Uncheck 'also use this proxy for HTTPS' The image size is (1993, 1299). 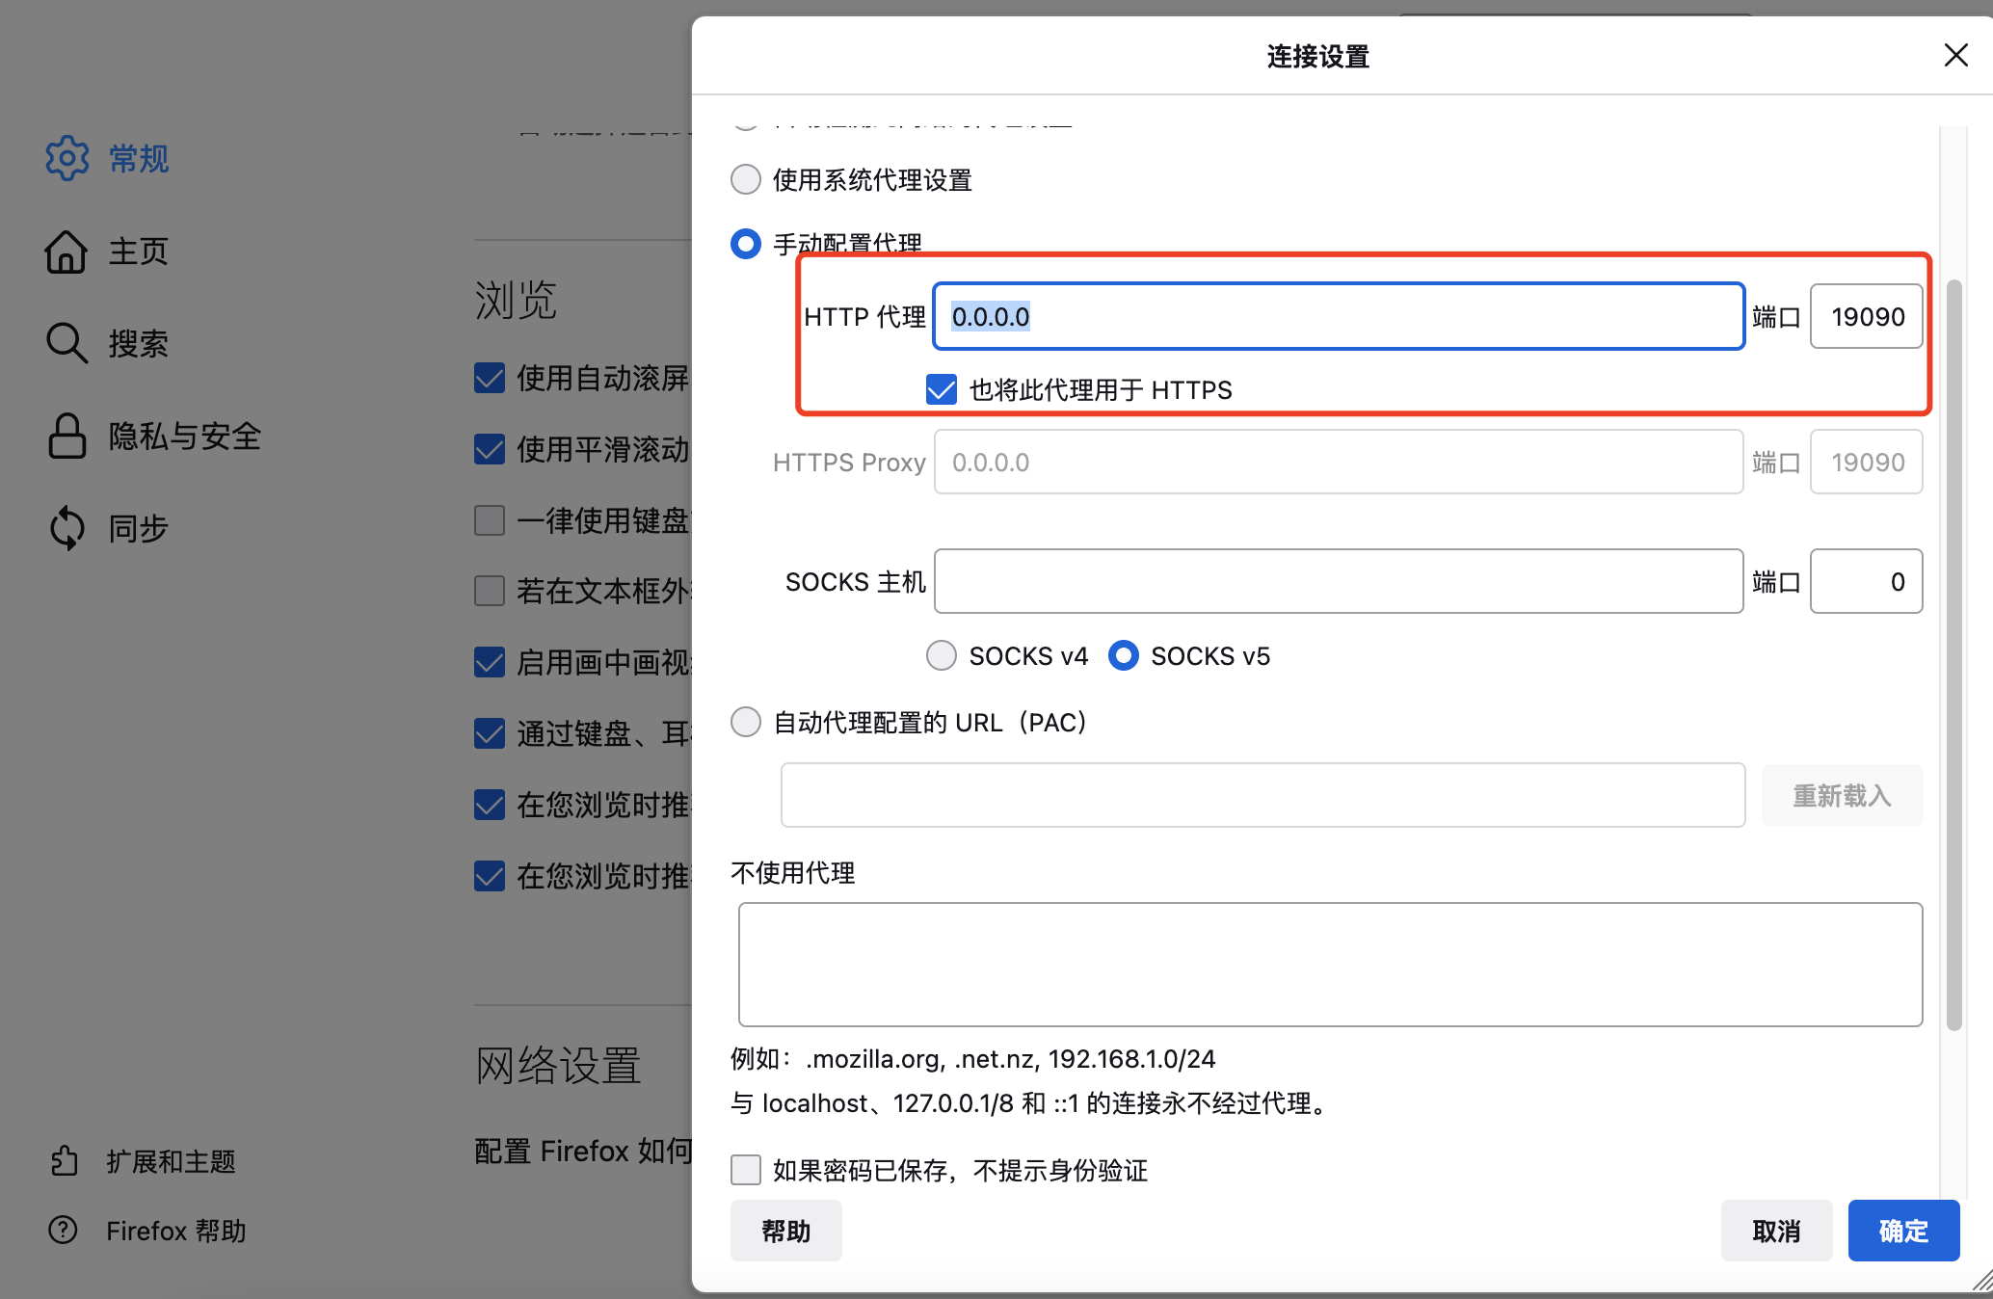(x=942, y=389)
